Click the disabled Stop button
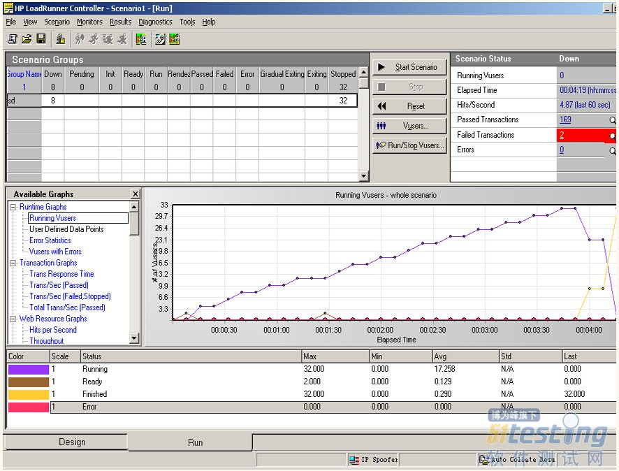This screenshot has width=619, height=471. click(409, 87)
